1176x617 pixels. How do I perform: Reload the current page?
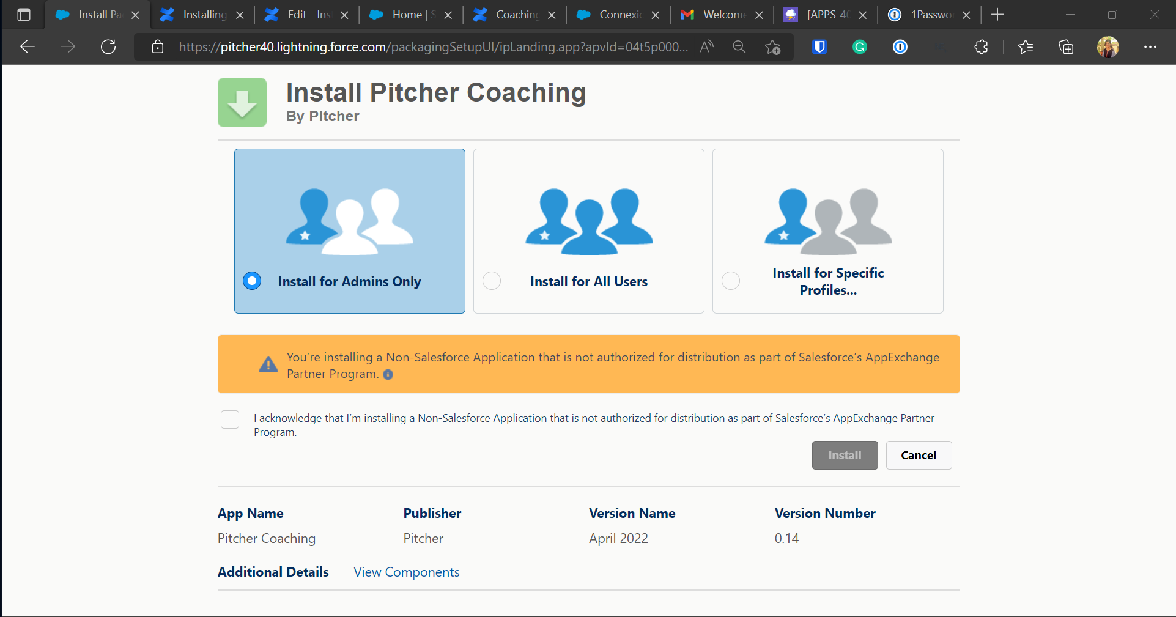(x=108, y=46)
